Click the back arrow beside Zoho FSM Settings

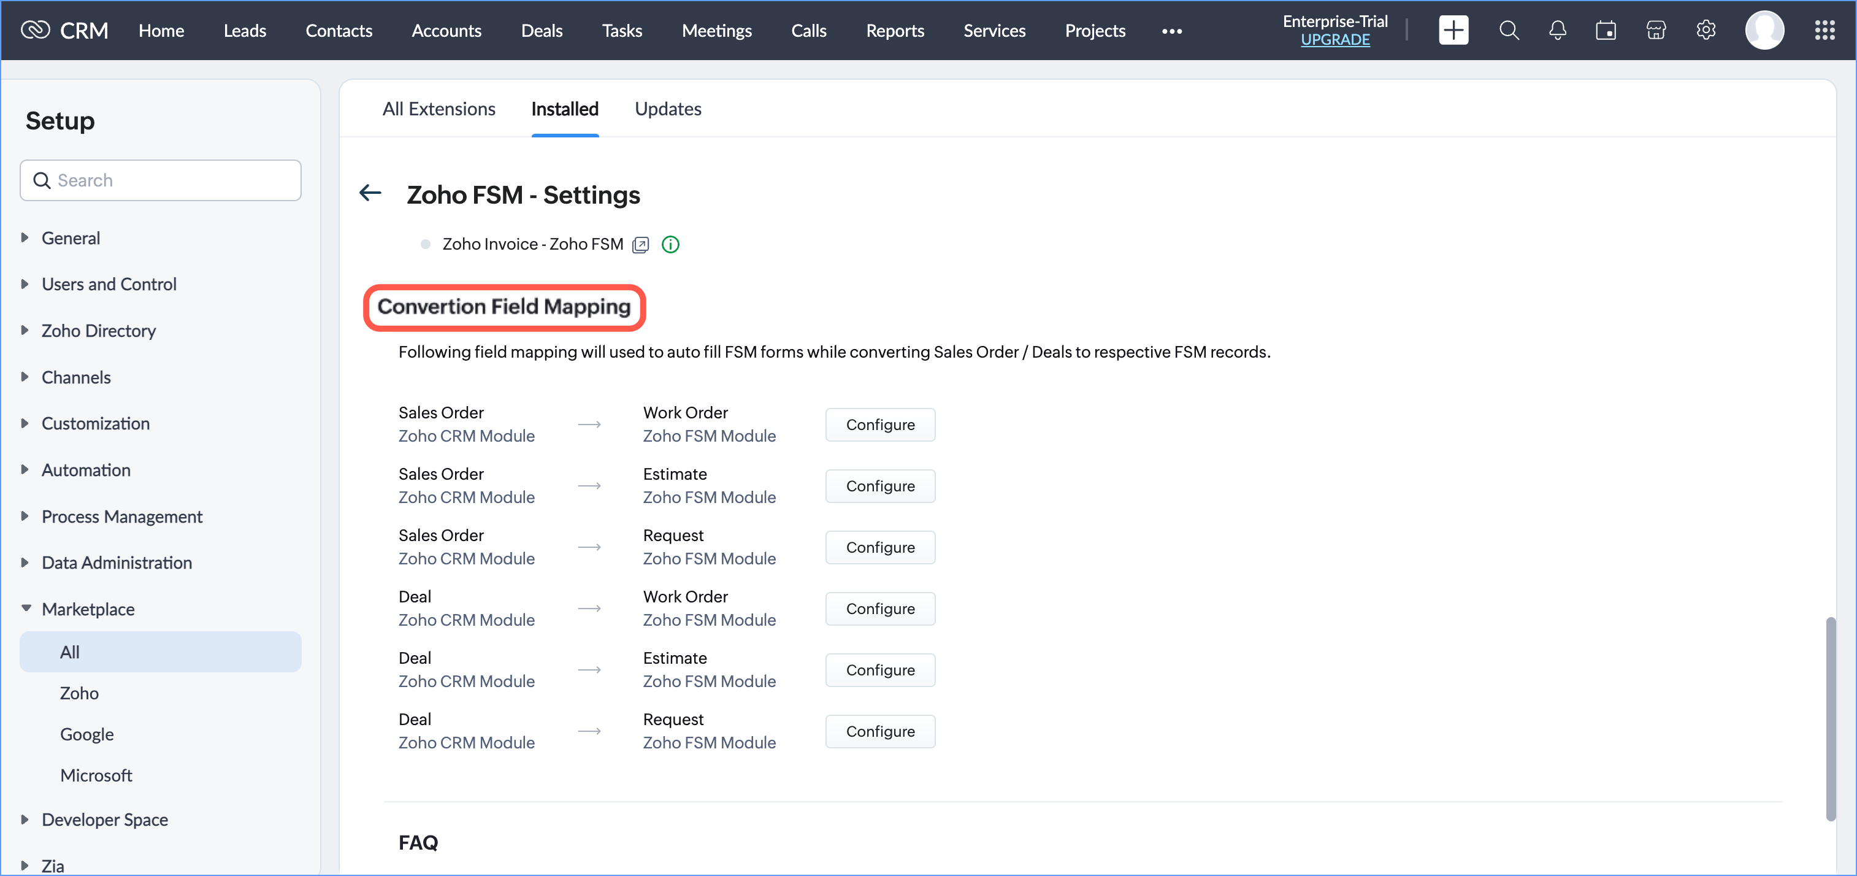coord(370,193)
